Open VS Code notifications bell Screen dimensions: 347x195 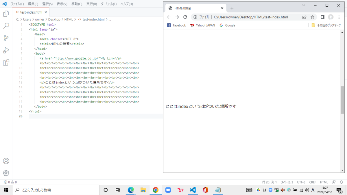point(341,182)
